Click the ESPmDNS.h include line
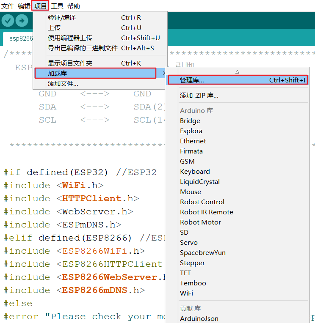This screenshot has height=323, width=315. click(x=62, y=225)
